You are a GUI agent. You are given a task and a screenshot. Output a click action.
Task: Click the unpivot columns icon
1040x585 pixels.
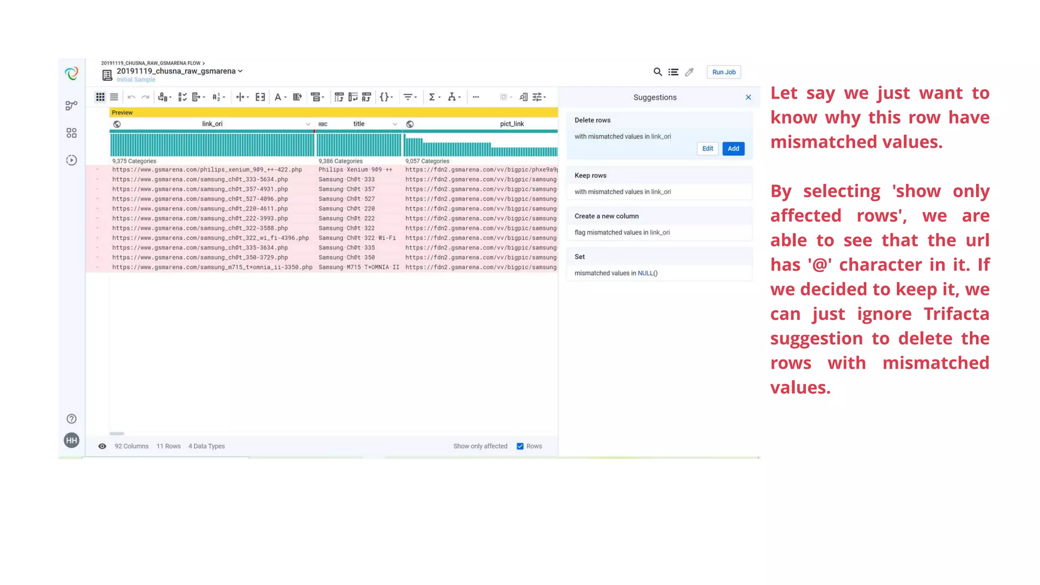point(353,97)
